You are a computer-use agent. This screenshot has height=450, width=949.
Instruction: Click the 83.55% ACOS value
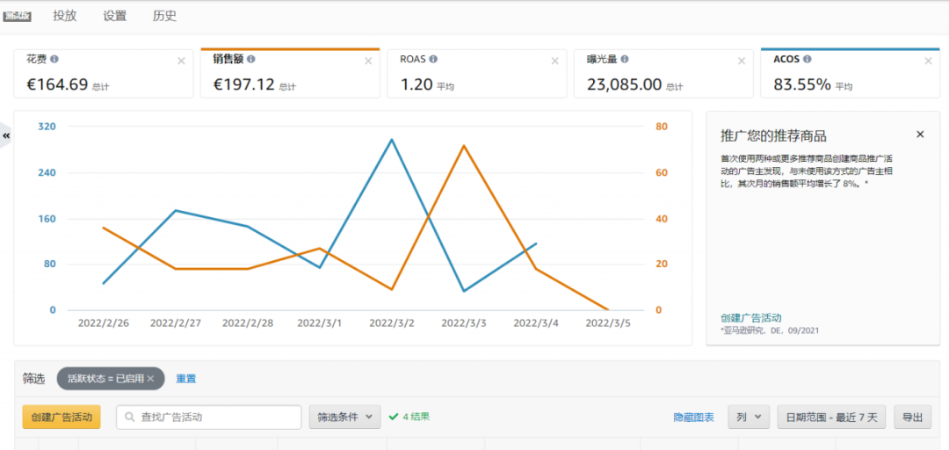click(802, 84)
